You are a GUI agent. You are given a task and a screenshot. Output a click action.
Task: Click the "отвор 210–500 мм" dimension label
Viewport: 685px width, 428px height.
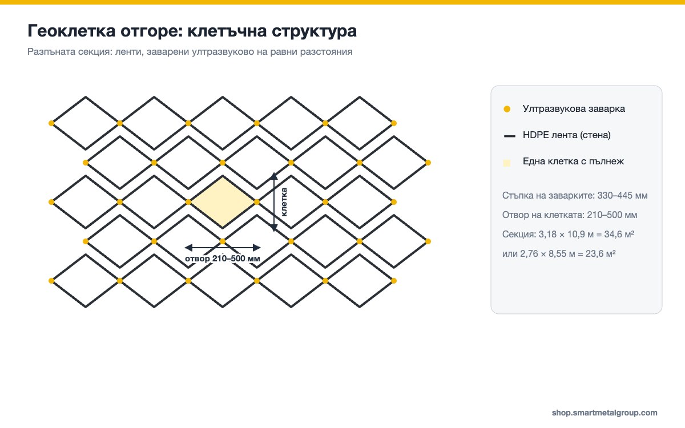223,259
